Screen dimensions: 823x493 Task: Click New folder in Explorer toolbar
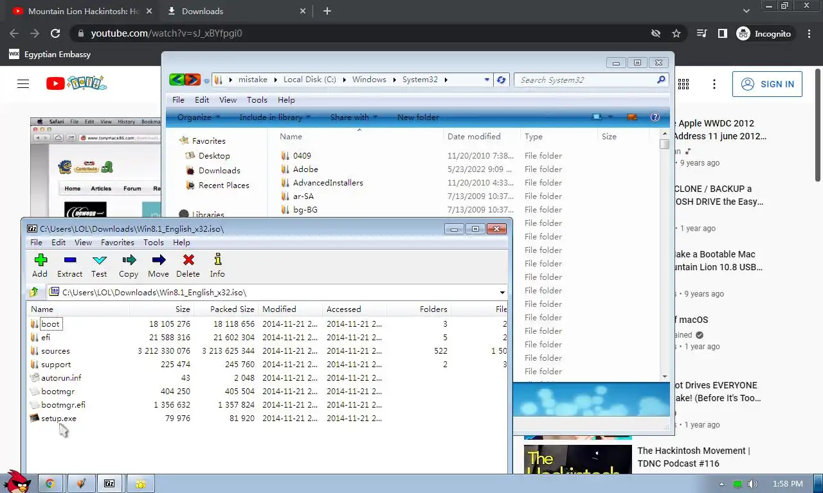coord(418,117)
